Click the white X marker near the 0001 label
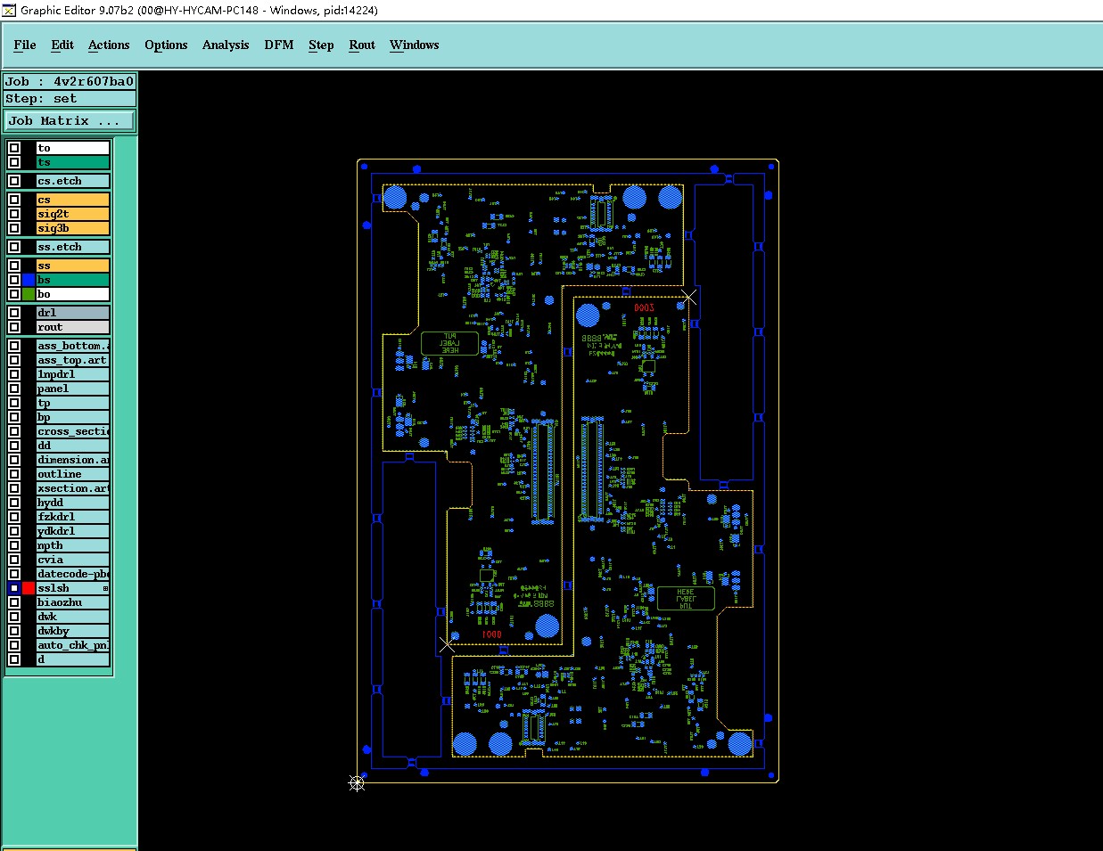Image resolution: width=1103 pixels, height=851 pixels. [x=447, y=644]
